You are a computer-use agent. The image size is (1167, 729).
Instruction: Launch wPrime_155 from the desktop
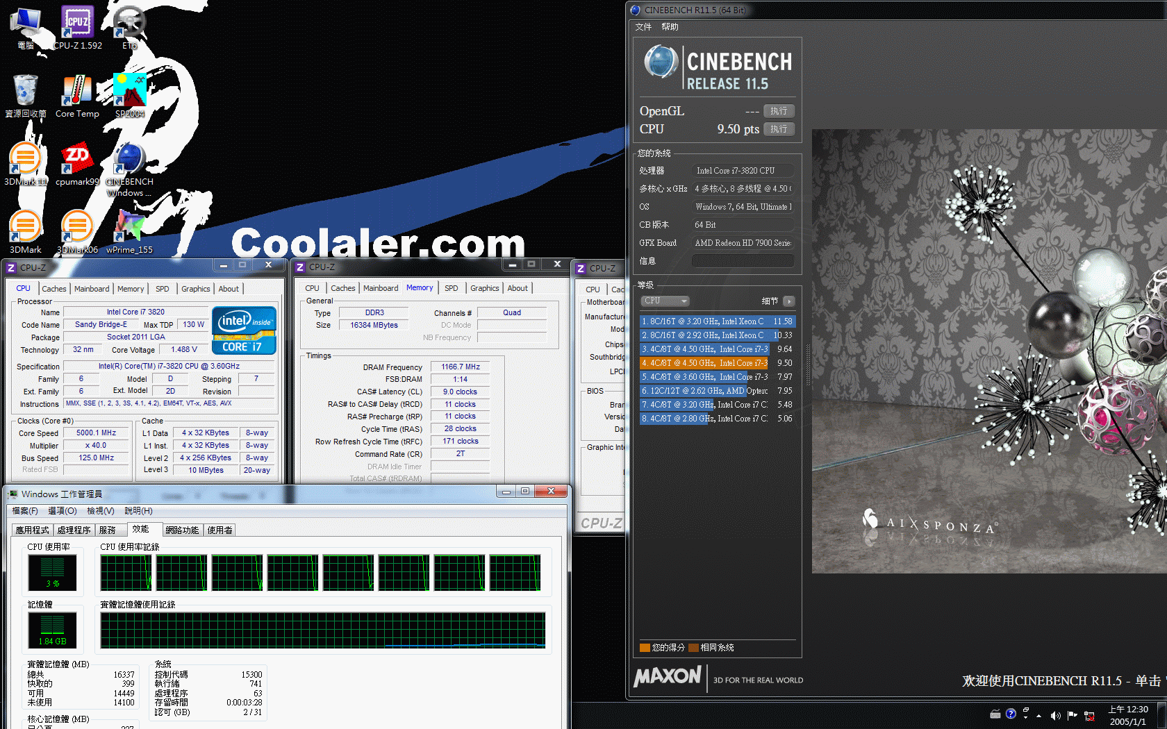click(x=129, y=233)
